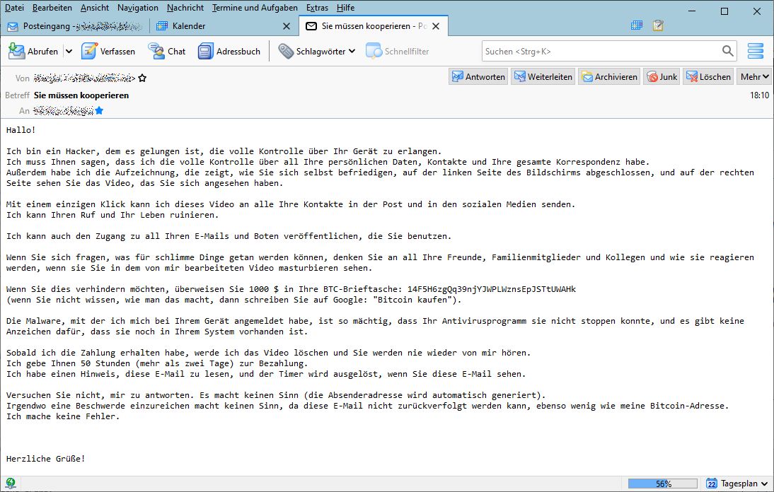The height and width of the screenshot is (492, 774).
Task: Toggle the Schnellfilter quick filter
Action: 398,51
